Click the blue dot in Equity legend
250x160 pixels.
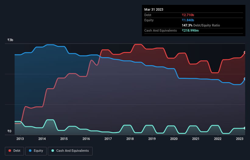tap(30, 151)
